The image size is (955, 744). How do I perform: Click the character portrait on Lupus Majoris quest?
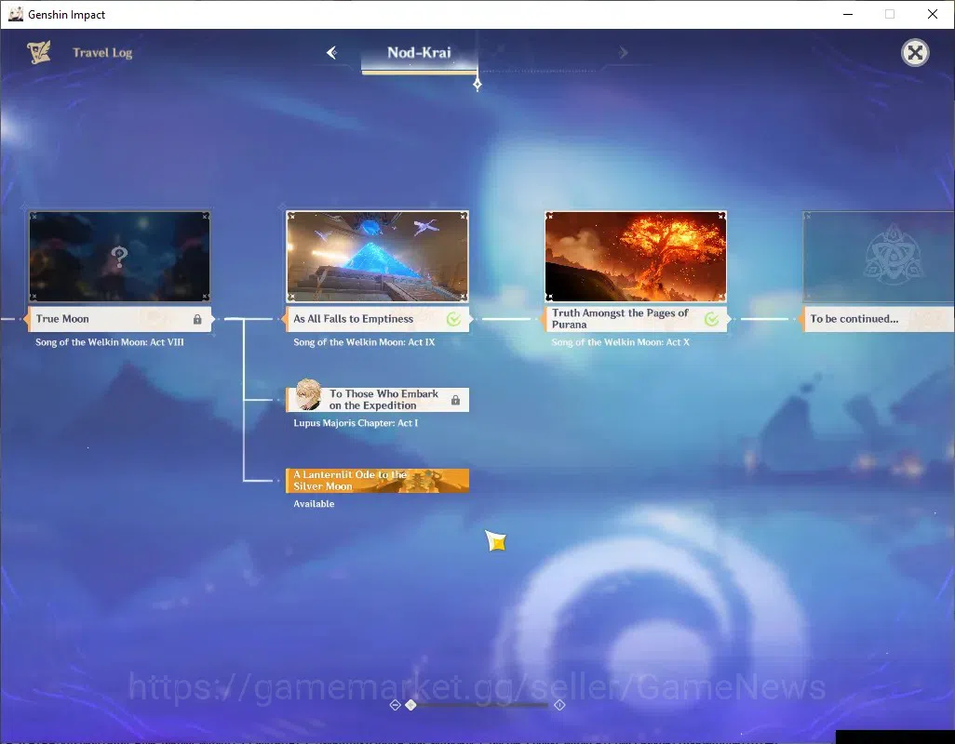(x=309, y=395)
